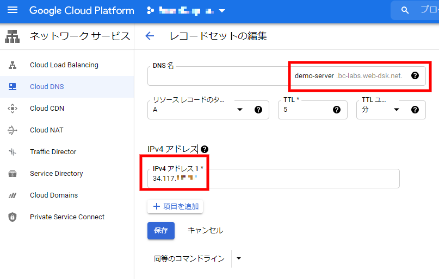The height and width of the screenshot is (279, 439).
Task: Expand the 同等のコマンドライン dropdown arrow
Action: coord(239,258)
